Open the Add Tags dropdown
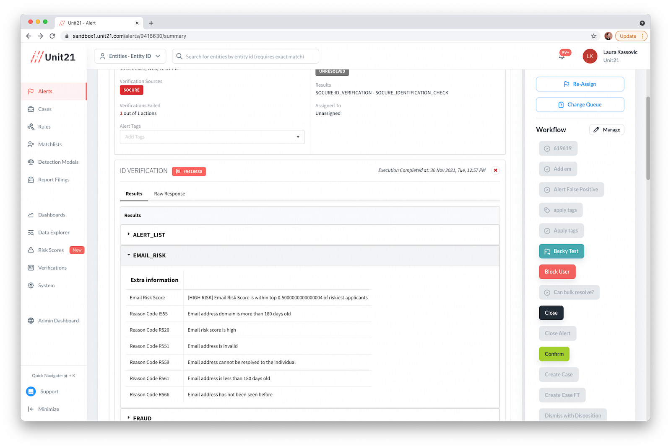 coord(212,137)
